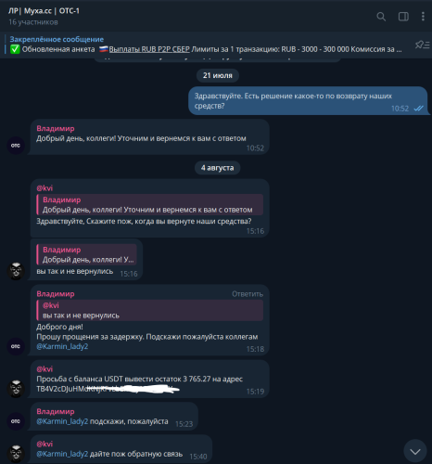
Task: Click the sender name @kvi on USDT message
Action: point(44,368)
